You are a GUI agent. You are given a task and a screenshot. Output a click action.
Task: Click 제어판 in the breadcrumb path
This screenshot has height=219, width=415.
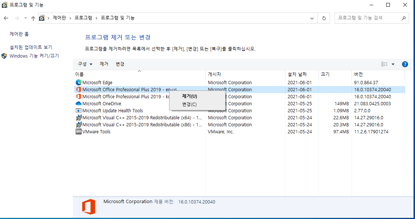point(59,18)
